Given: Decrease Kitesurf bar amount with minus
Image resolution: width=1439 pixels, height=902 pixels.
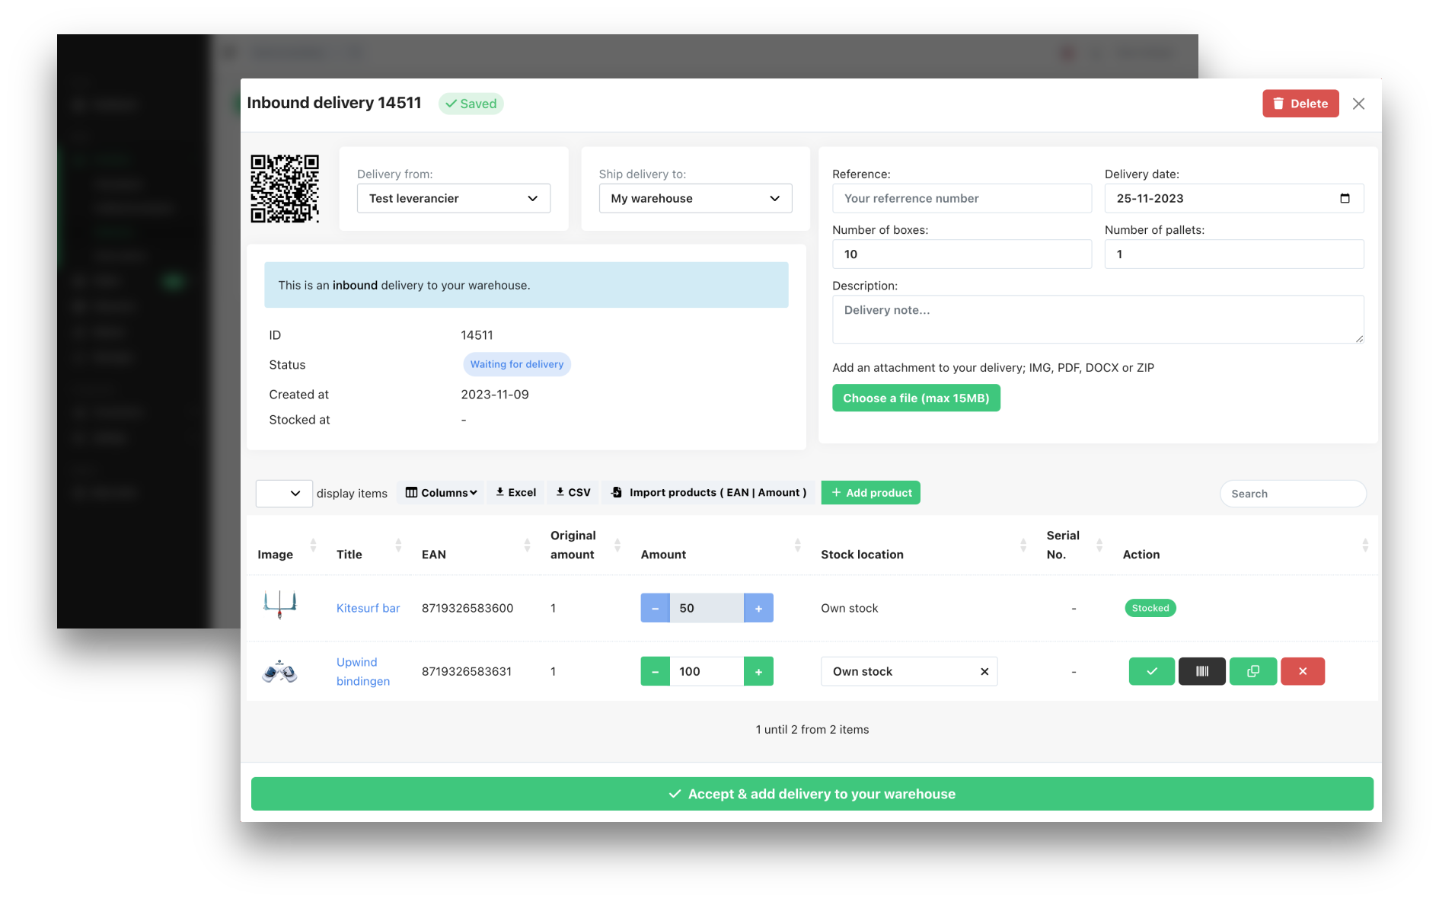Looking at the screenshot, I should point(655,608).
